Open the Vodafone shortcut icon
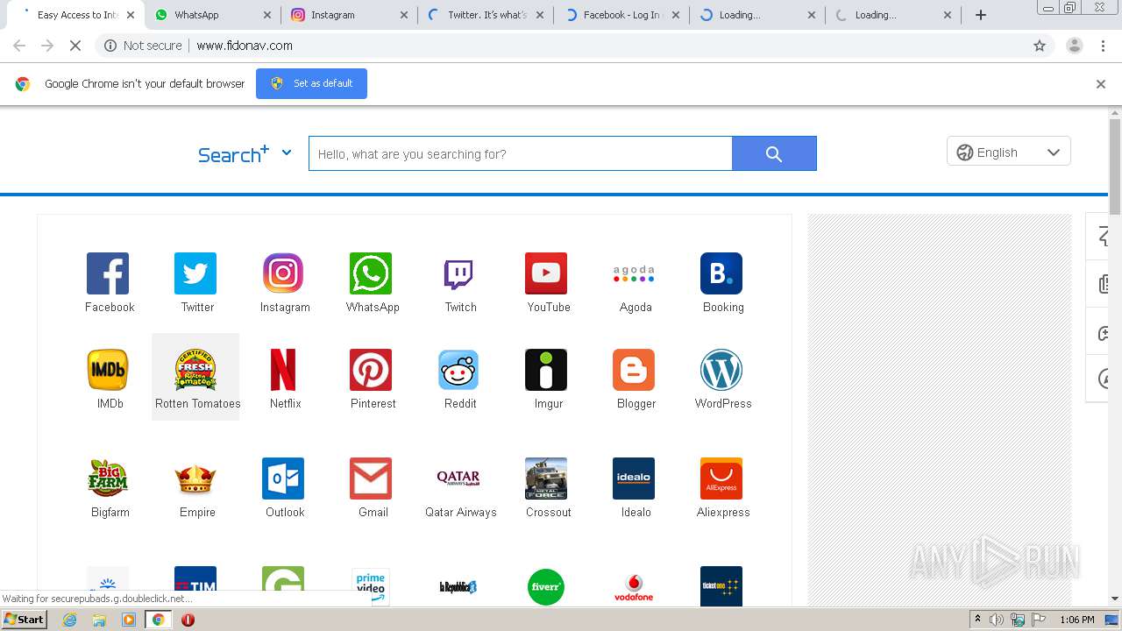The image size is (1122, 631). coord(634,586)
